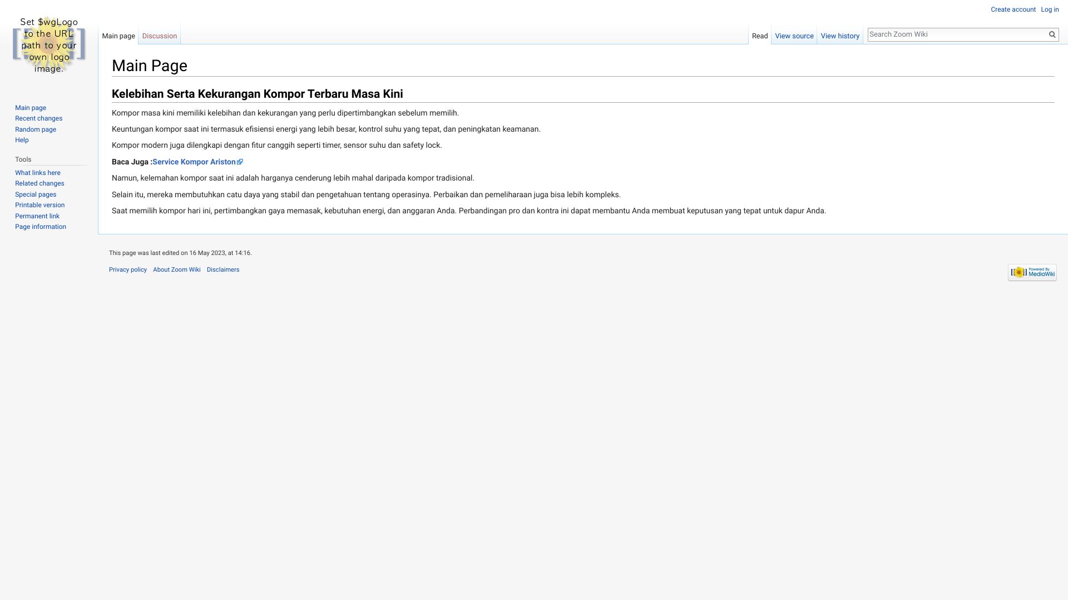Expand Special pages in sidebar
Image resolution: width=1068 pixels, height=600 pixels.
tap(35, 194)
